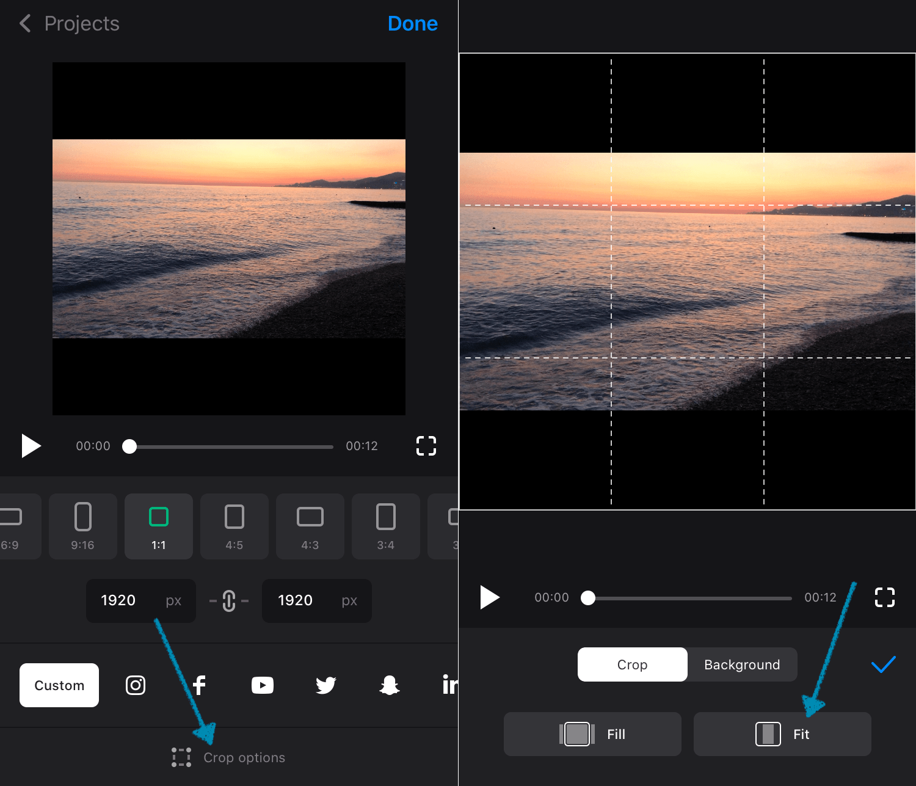Enable Fit scaling mode
916x786 pixels.
point(782,734)
